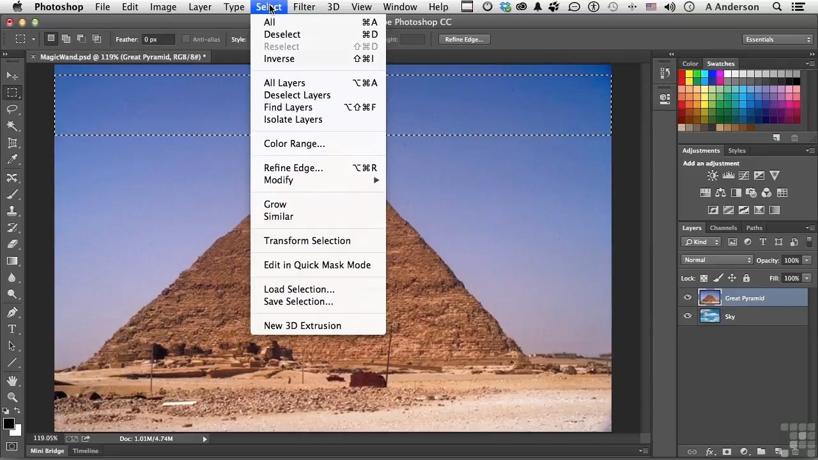
Task: Select the Lasso tool
Action: coord(12,109)
